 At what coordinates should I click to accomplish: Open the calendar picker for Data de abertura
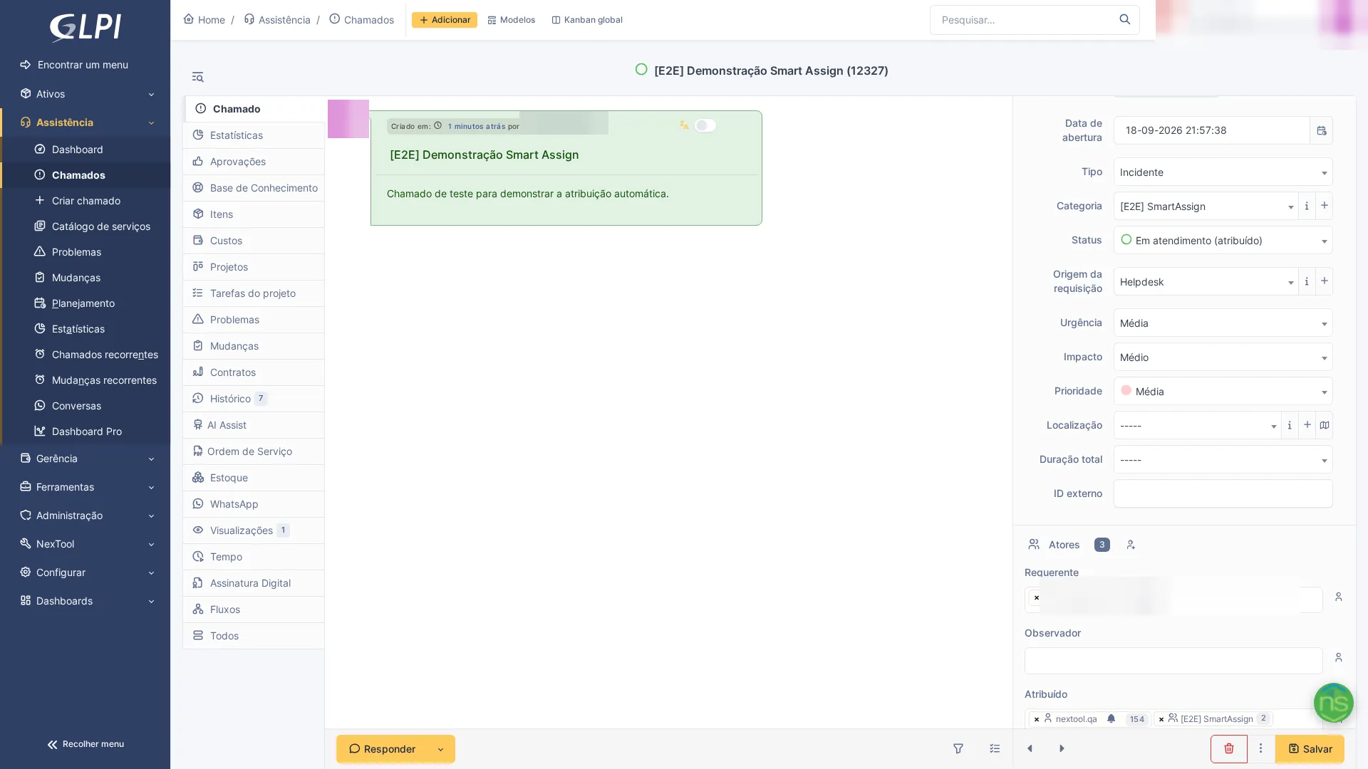tap(1321, 130)
